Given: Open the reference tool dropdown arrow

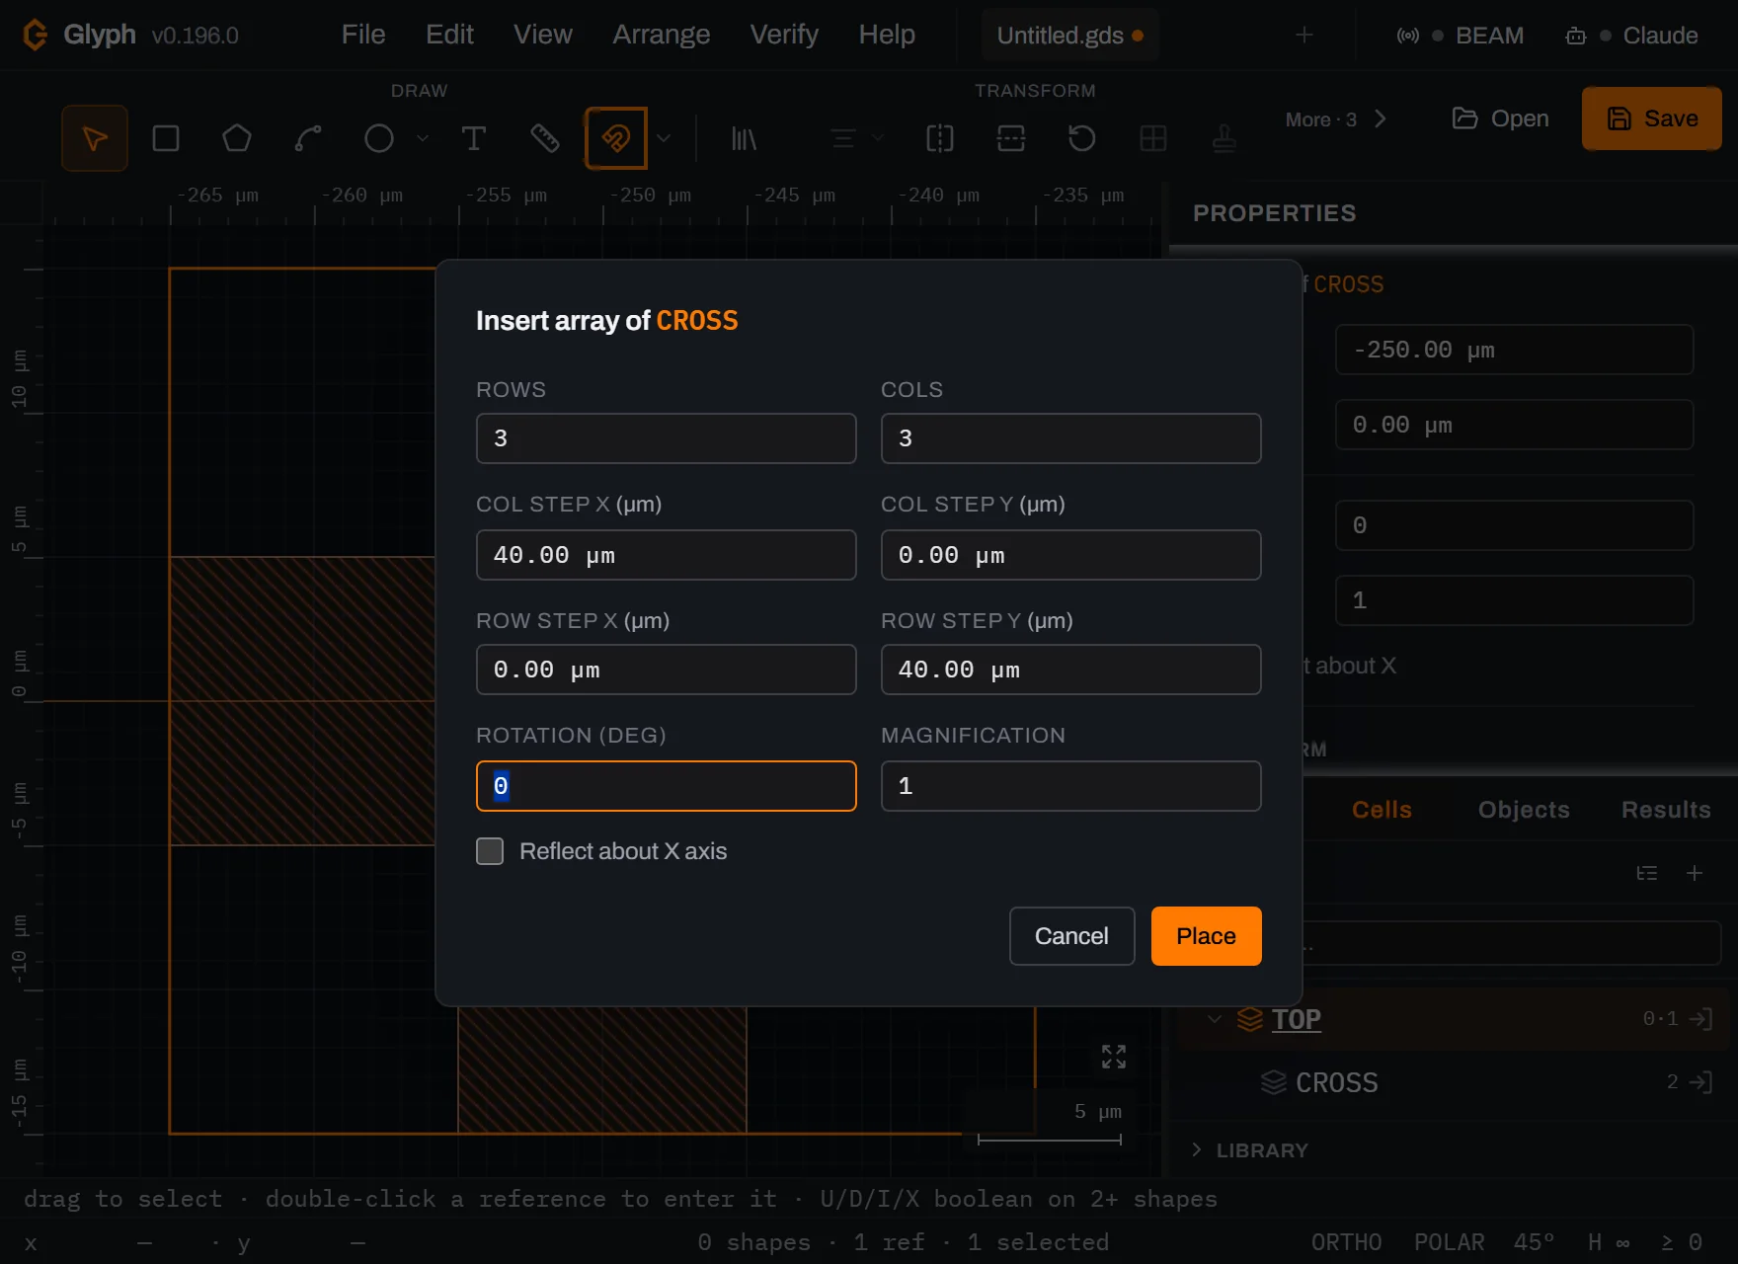Looking at the screenshot, I should [x=664, y=138].
